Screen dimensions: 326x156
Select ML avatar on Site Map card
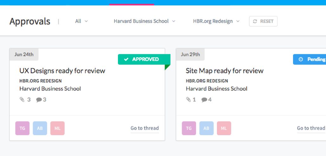224,128
